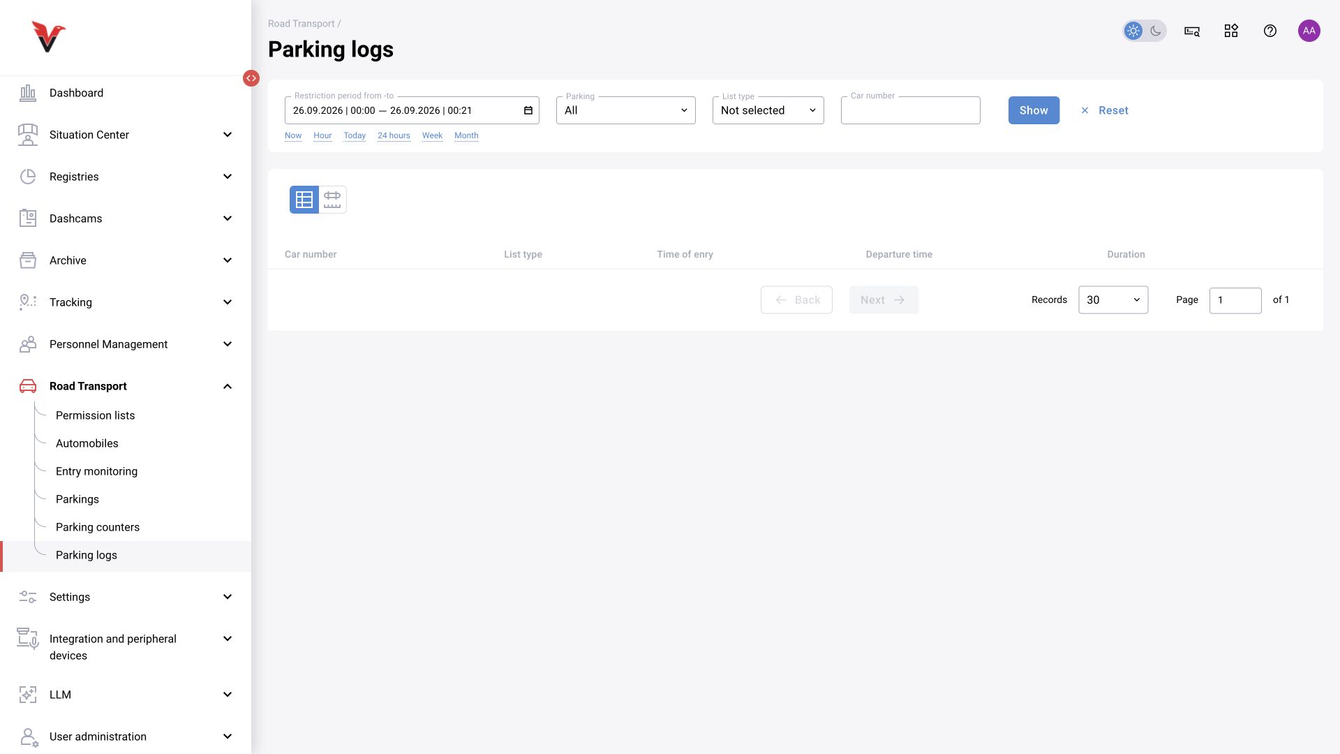The image size is (1340, 754).
Task: Open the List type dropdown
Action: [x=768, y=110]
